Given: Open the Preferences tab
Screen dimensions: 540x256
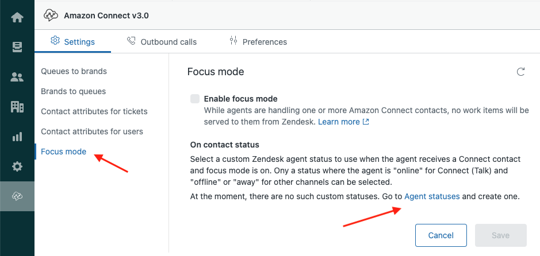Looking at the screenshot, I should [x=258, y=41].
